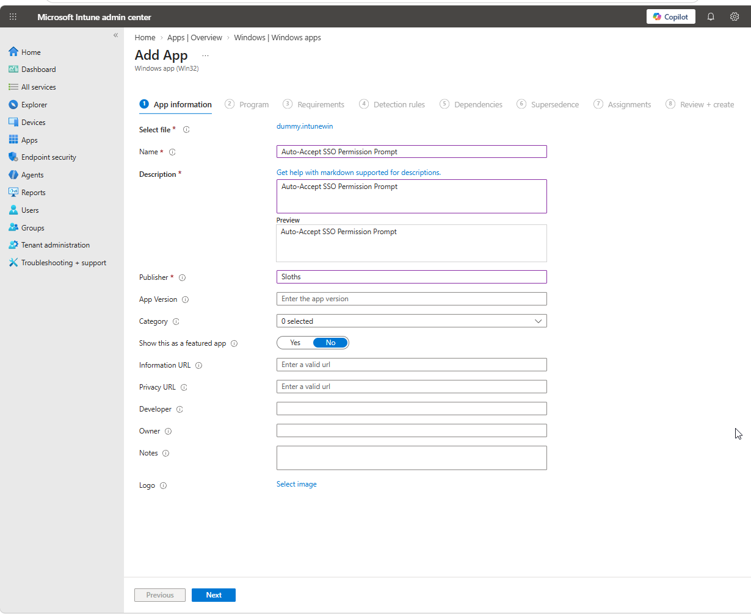Show info tooltip for Privacy URL
The image size is (751, 614).
click(184, 388)
